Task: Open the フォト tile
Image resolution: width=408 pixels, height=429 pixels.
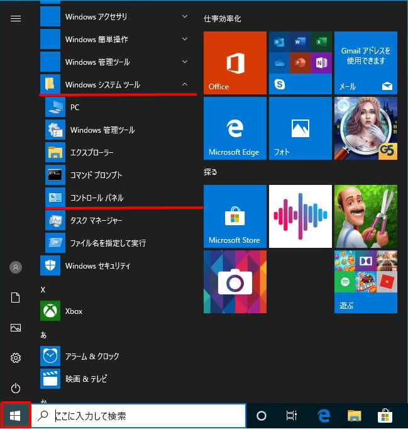Action: (300, 128)
